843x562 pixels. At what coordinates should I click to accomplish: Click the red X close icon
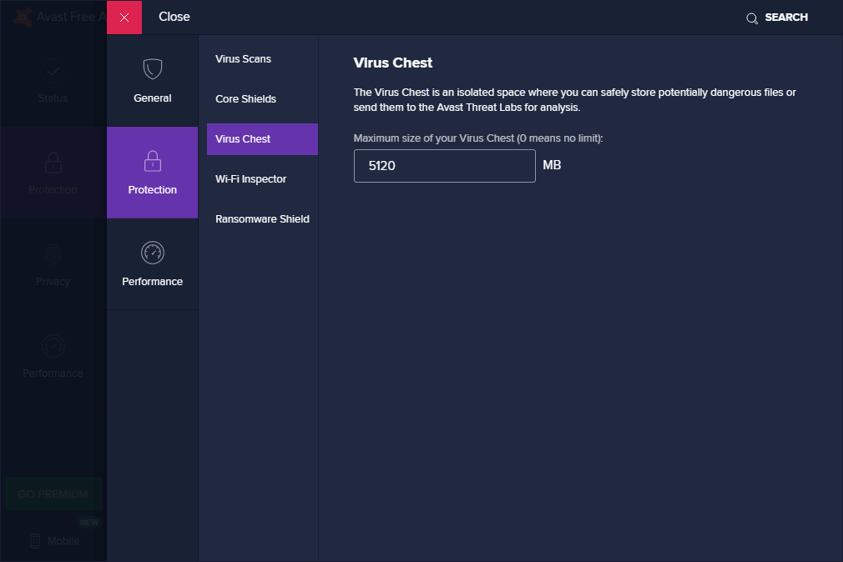(x=124, y=18)
